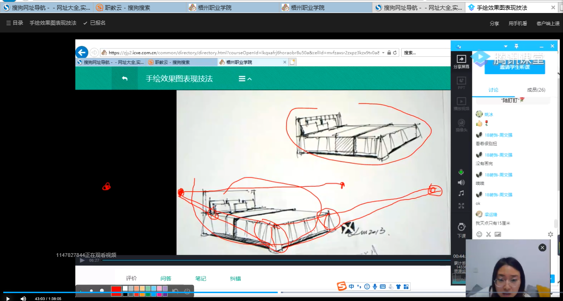Click the Sogou voice input microphone
Image resolution: width=563 pixels, height=301 pixels.
pos(375,287)
